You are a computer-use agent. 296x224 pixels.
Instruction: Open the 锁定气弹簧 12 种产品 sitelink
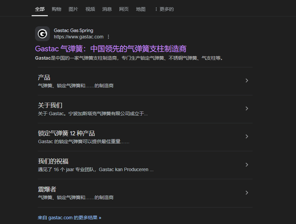[66, 133]
